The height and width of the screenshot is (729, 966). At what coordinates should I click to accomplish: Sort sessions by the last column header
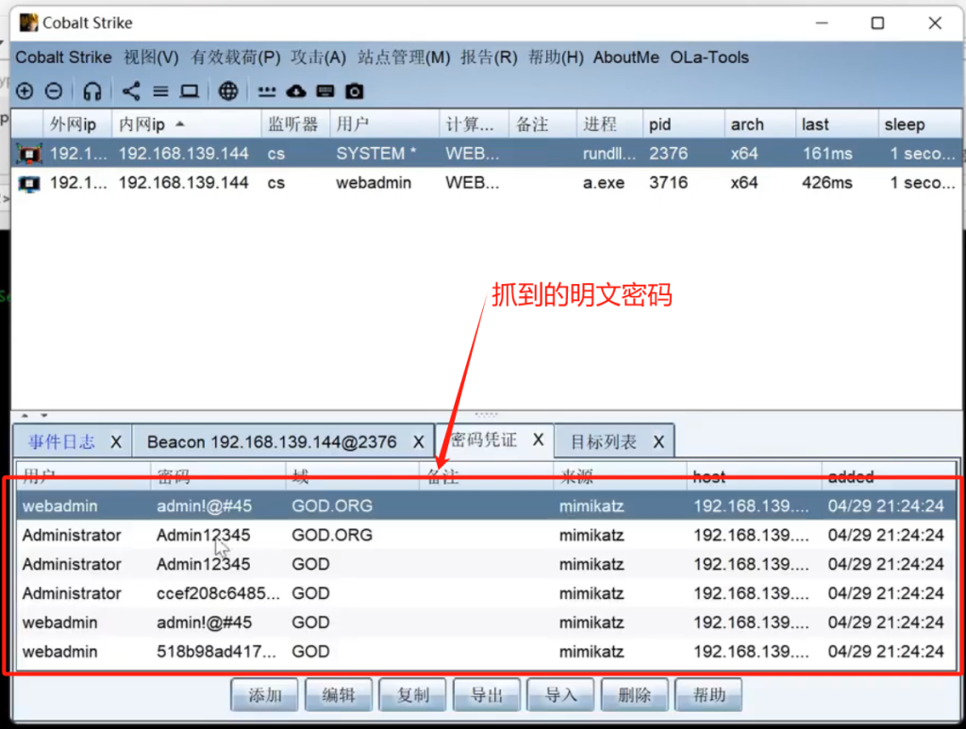[837, 124]
